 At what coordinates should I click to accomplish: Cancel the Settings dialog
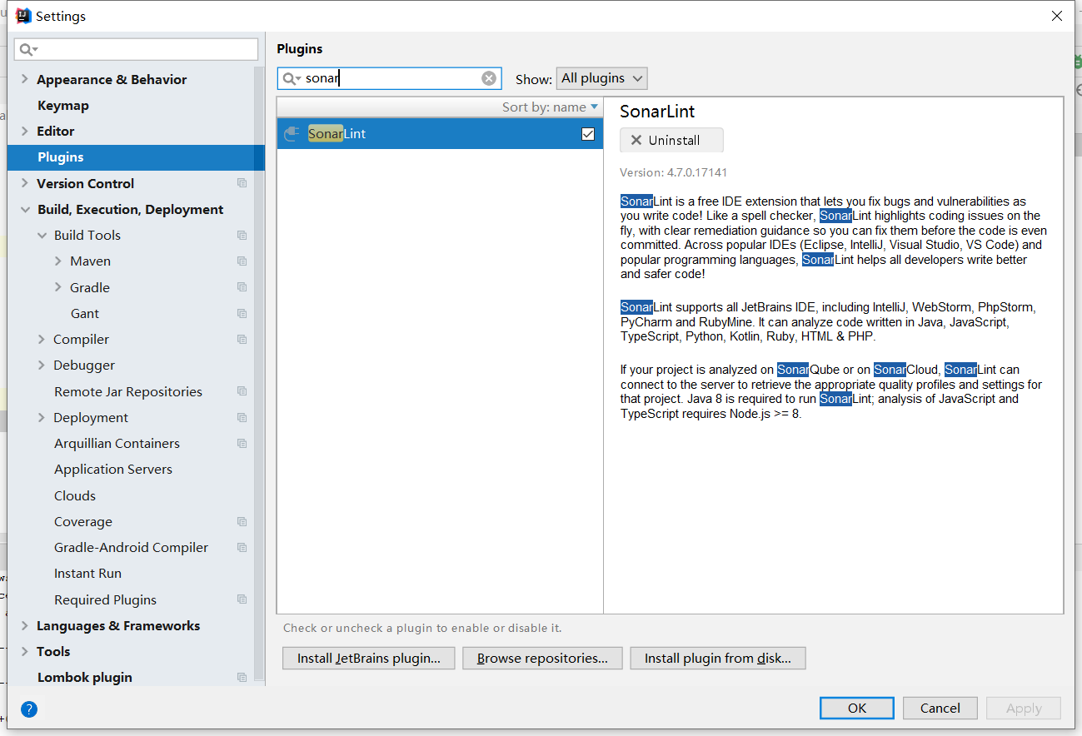[x=940, y=708]
